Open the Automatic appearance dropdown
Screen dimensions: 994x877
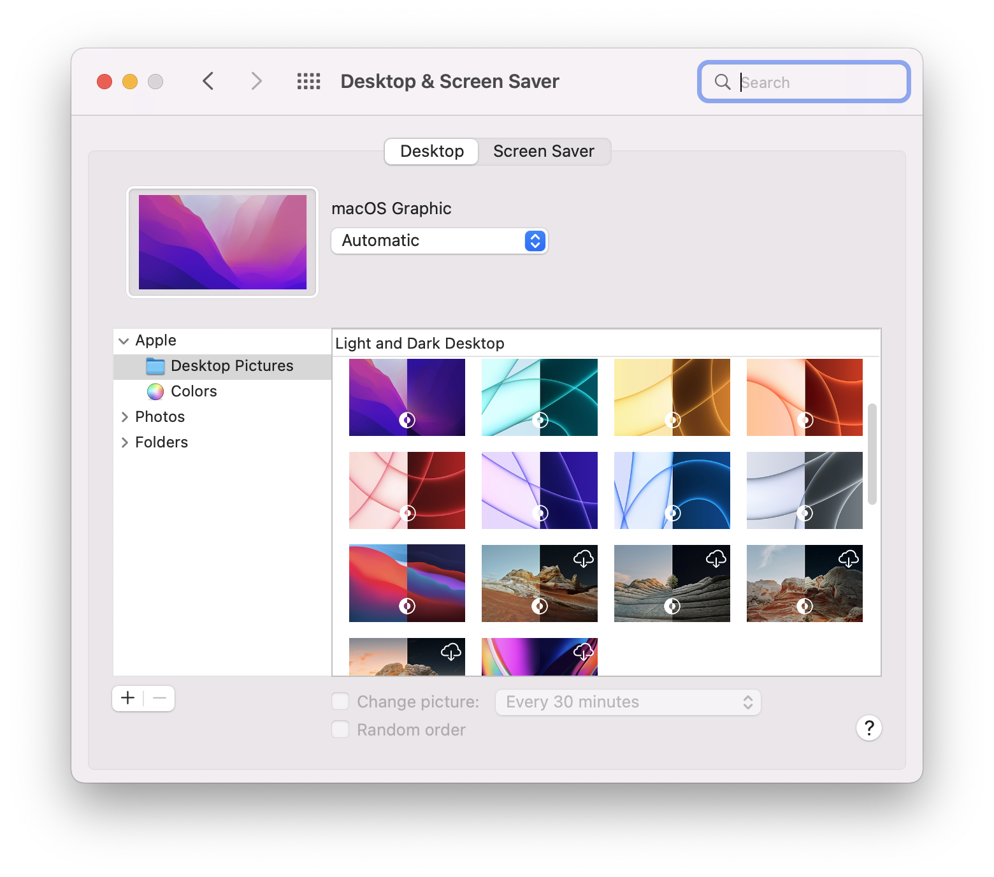pos(439,241)
